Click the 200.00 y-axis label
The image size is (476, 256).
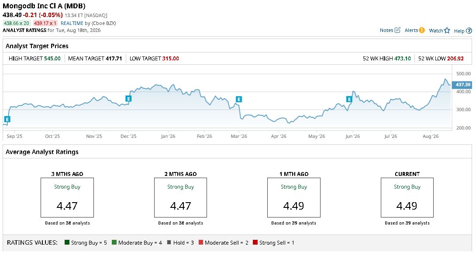[463, 128]
